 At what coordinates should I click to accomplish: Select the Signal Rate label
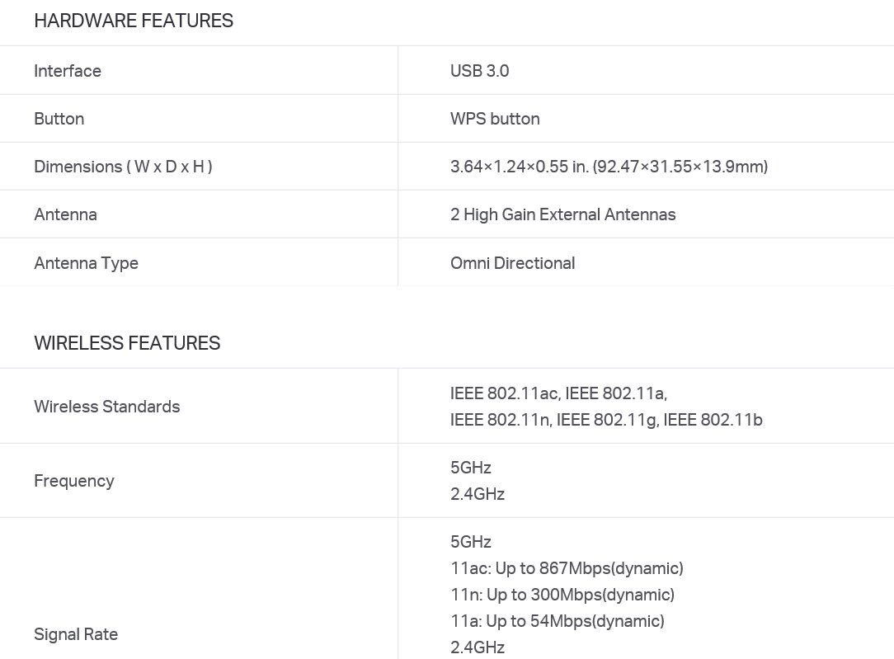point(76,634)
